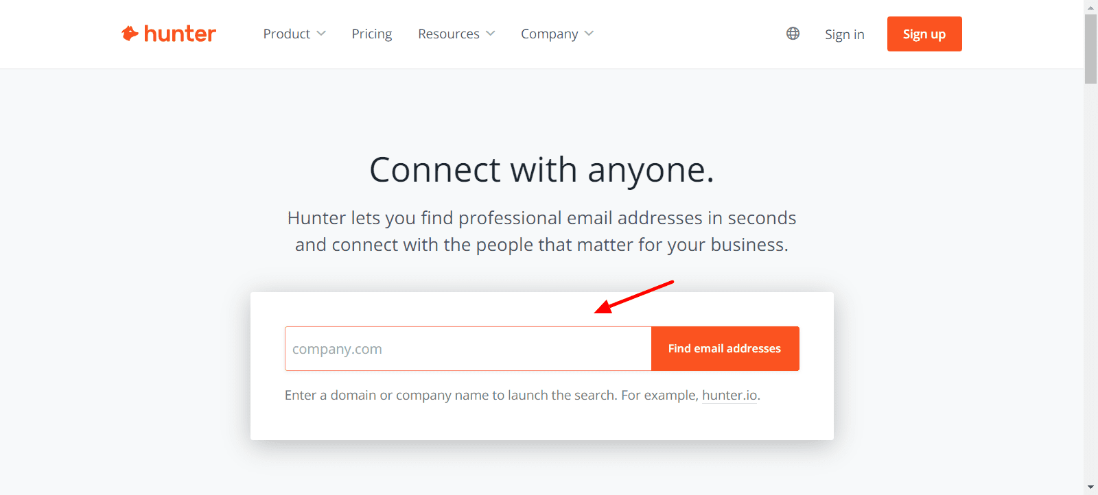This screenshot has height=495, width=1098.
Task: Expand the chevron next to Resources
Action: click(x=491, y=34)
